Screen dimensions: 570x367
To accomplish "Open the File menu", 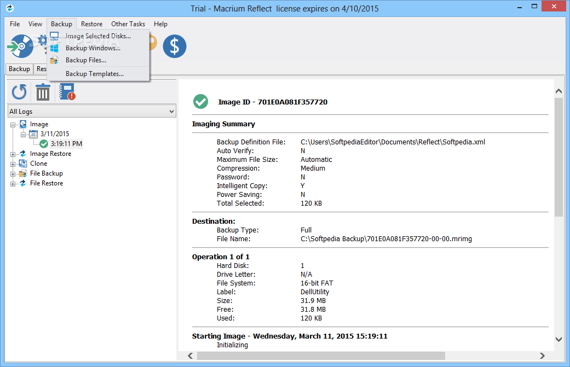I will [x=15, y=24].
